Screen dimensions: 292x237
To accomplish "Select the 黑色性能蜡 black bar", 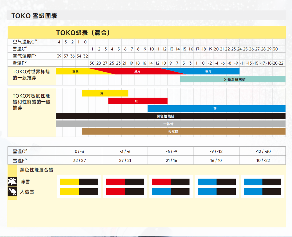I will pyautogui.click(x=171, y=116).
